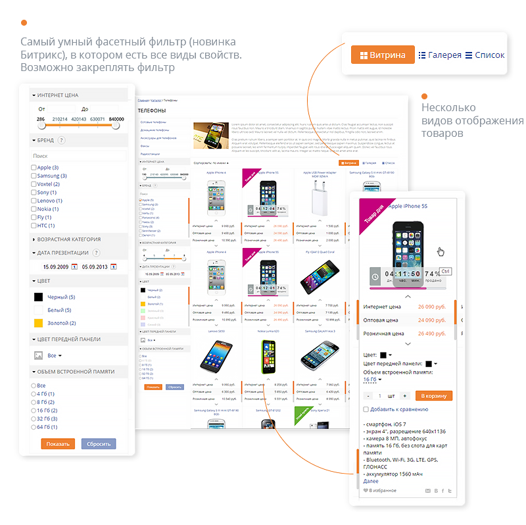Open the calendar icon for the 05.09.2013 date
Screen dimensions: 526x525
click(x=114, y=267)
